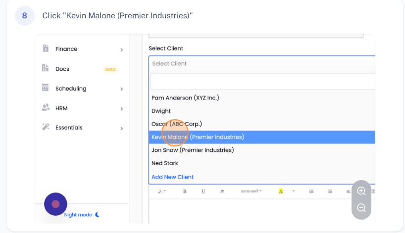
Task: Select Kevin Malone (Premier Industries) option
Action: (x=198, y=137)
